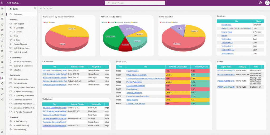Screen dimensions: 270x135
Task: Open High Risk Models page
Action: (x=21, y=52)
